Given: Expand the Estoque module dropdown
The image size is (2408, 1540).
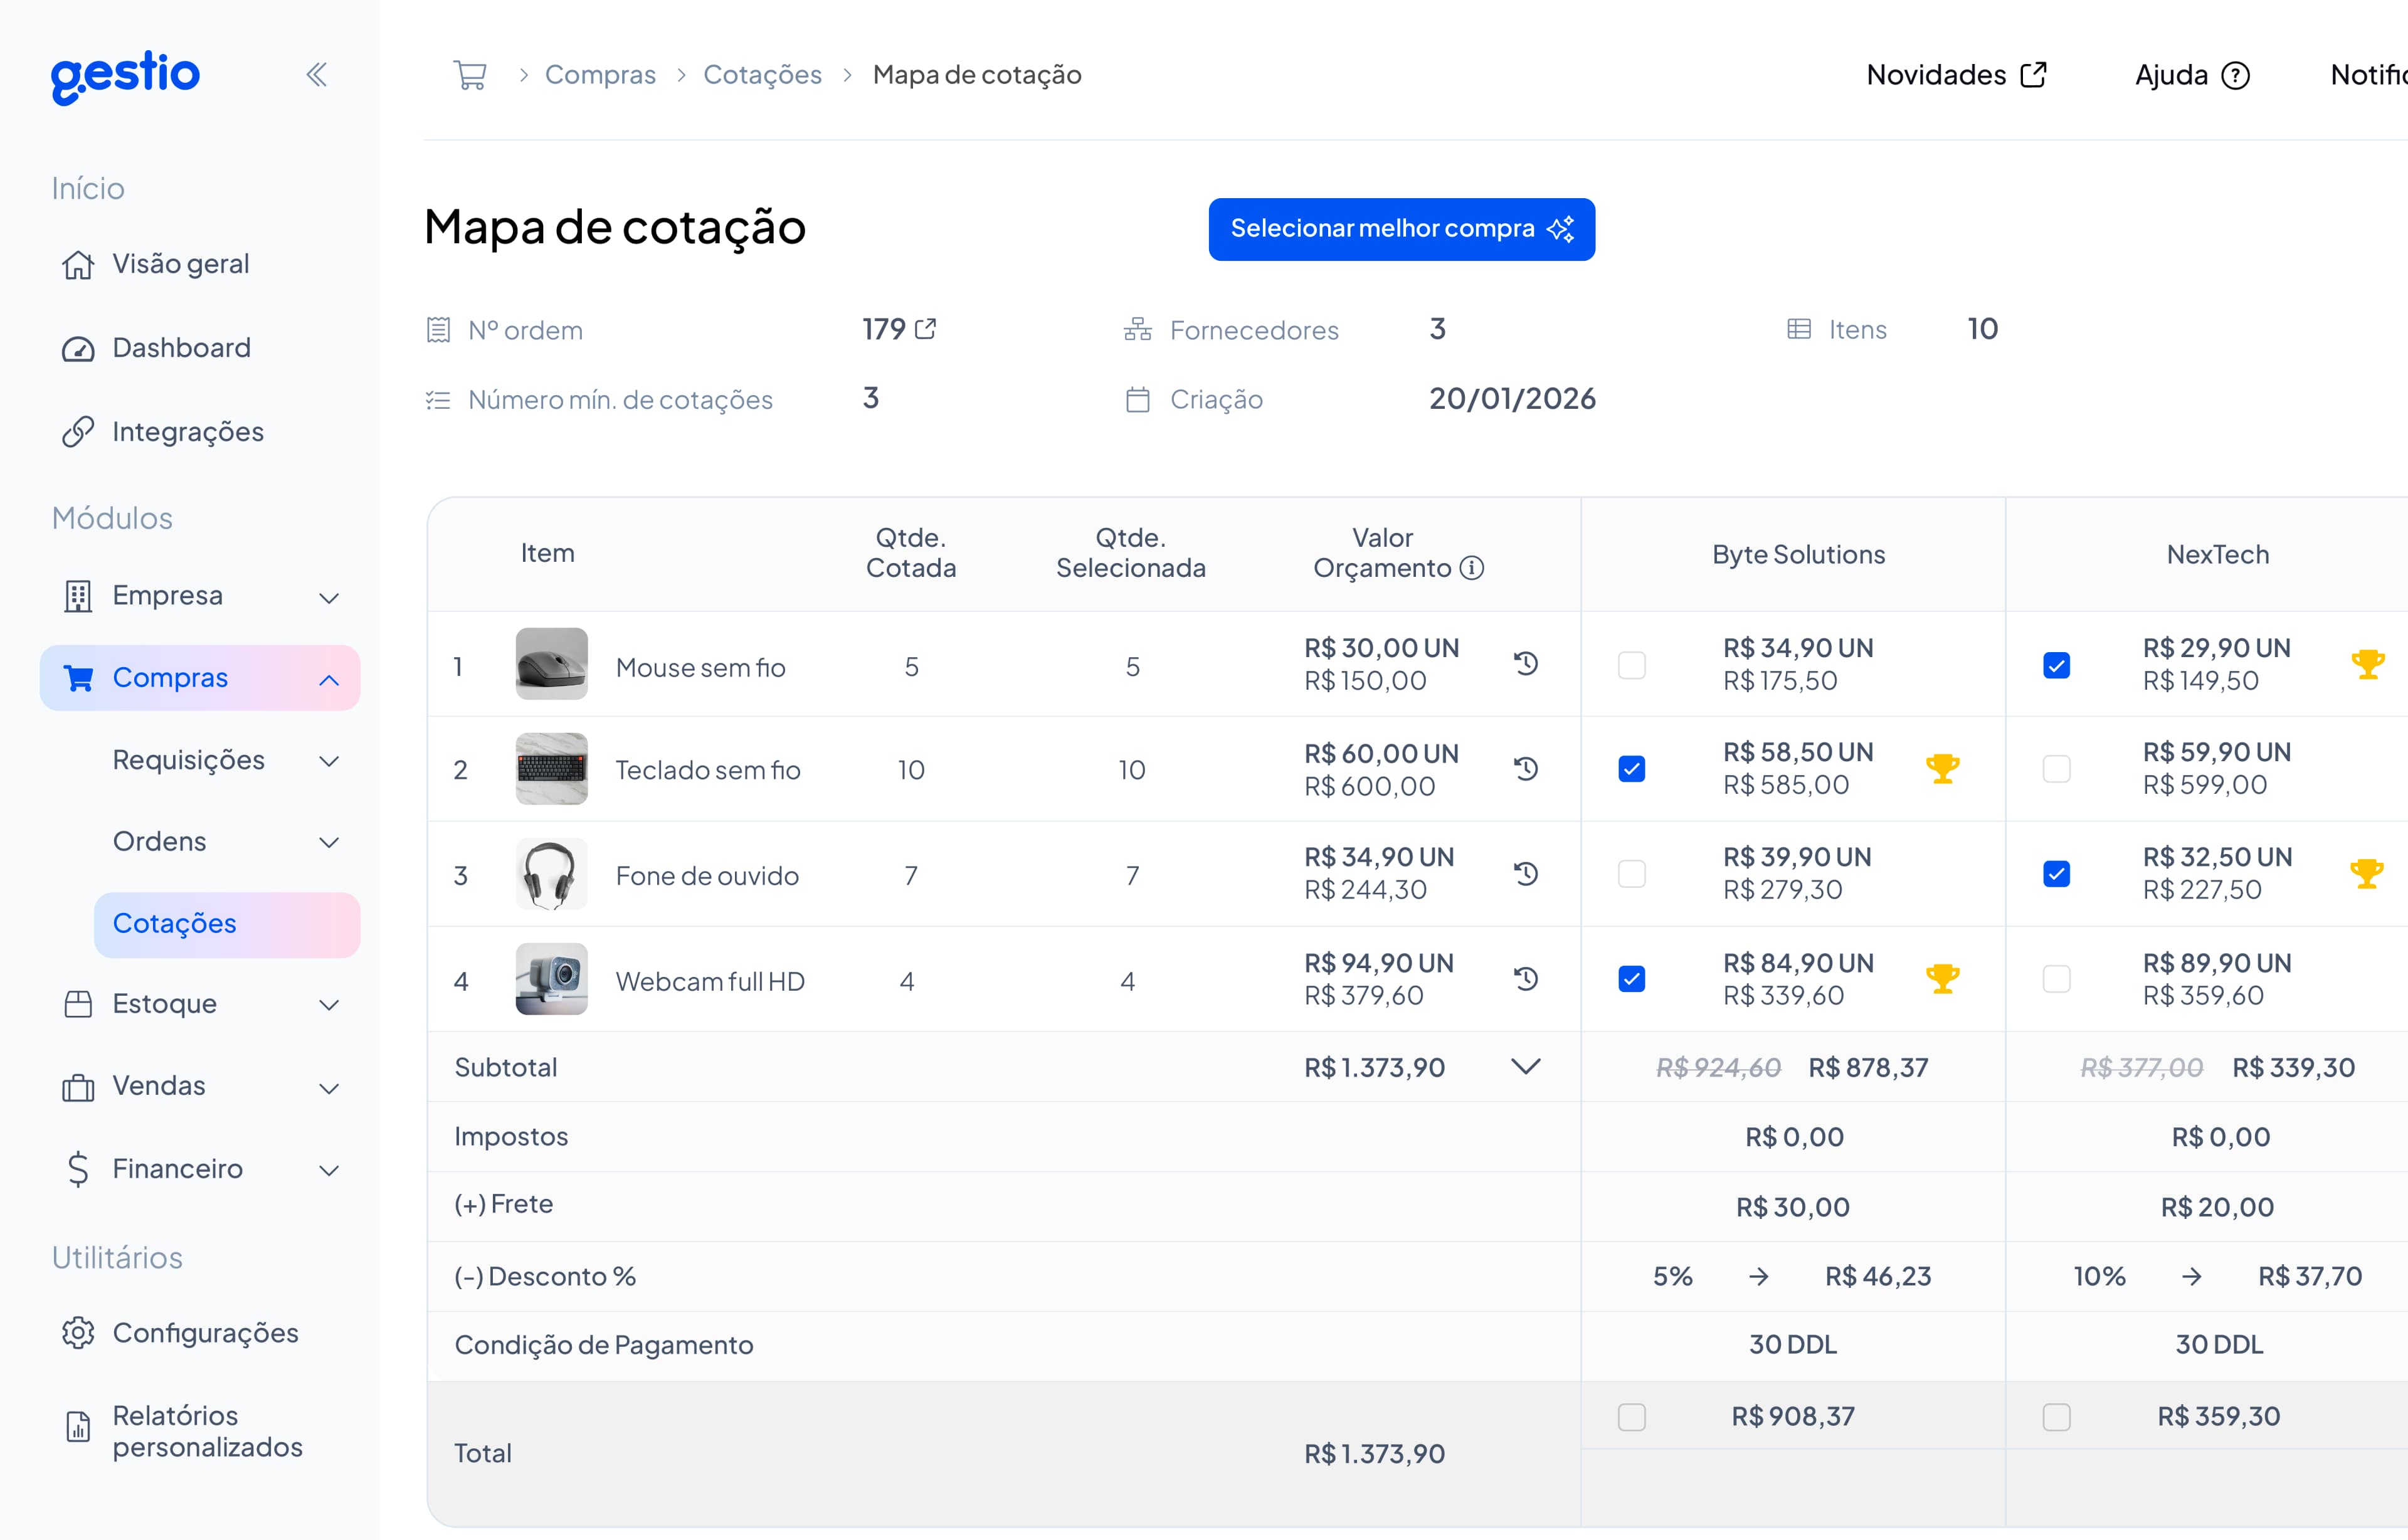Looking at the screenshot, I should click(x=329, y=1004).
